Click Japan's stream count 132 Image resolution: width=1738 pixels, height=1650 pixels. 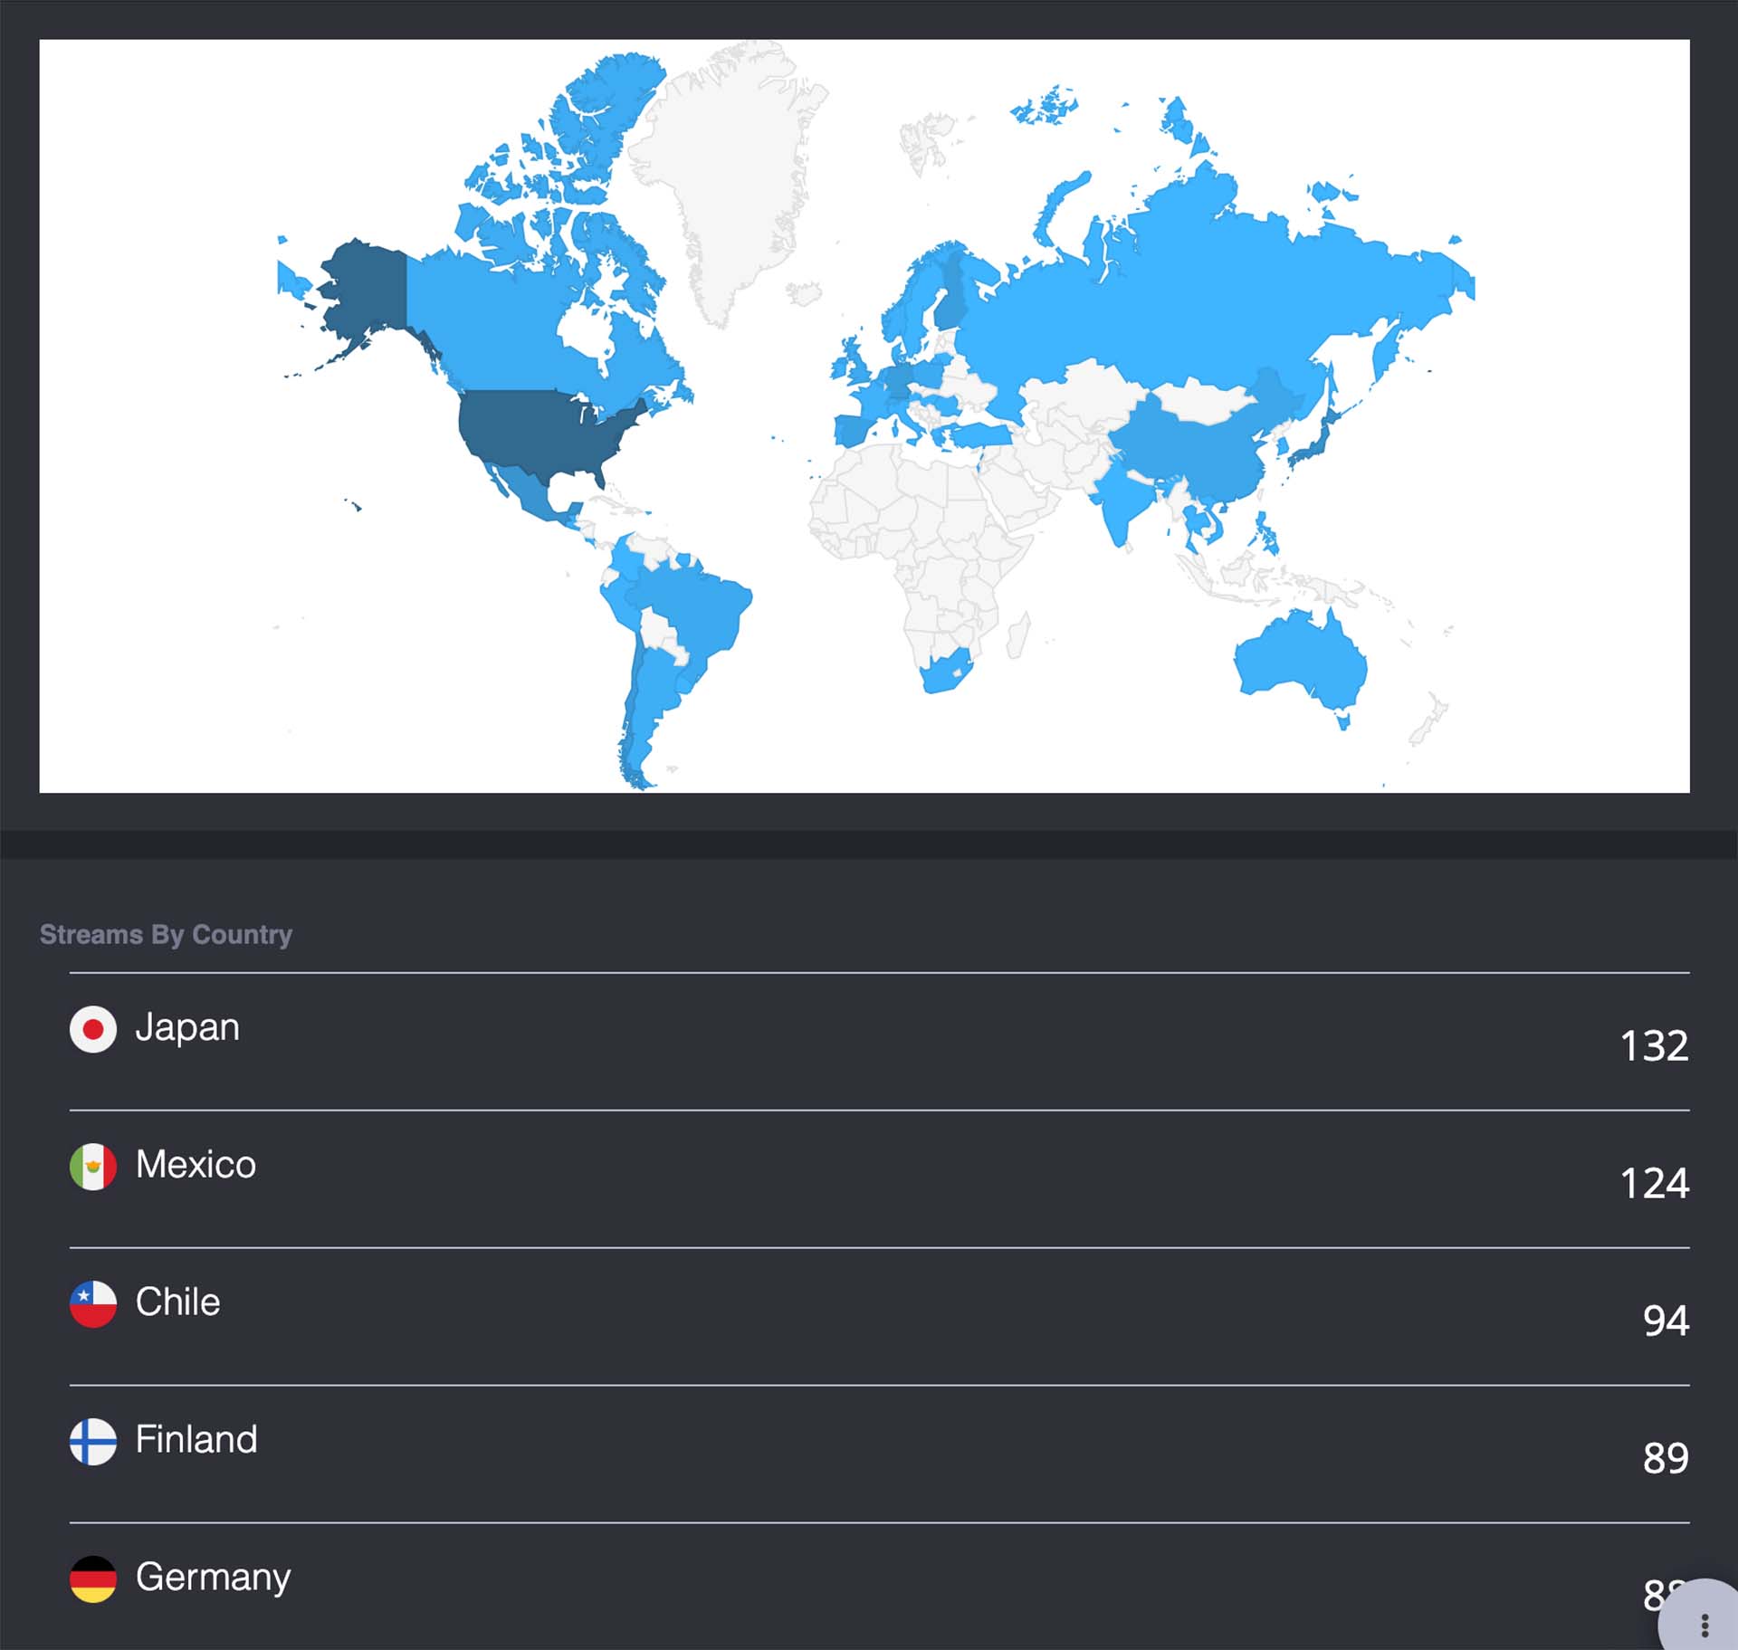point(1654,1046)
